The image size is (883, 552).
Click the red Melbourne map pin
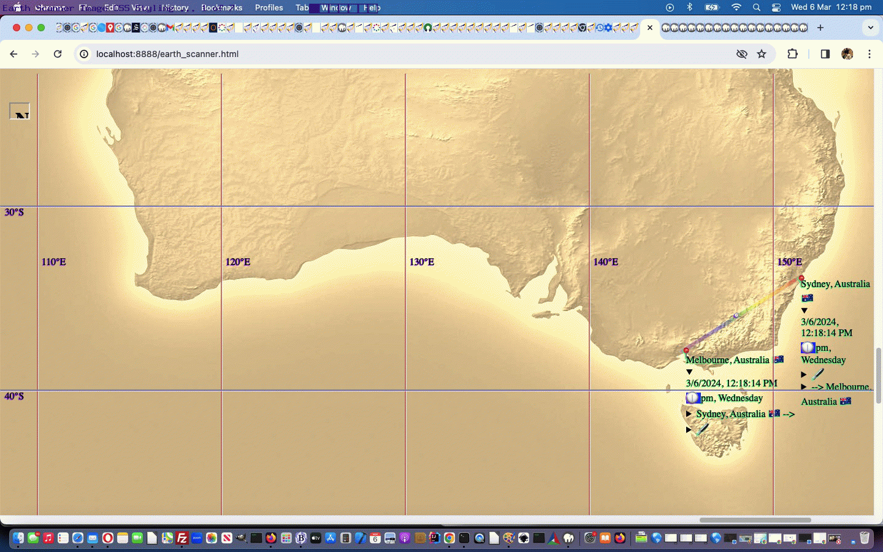(686, 351)
